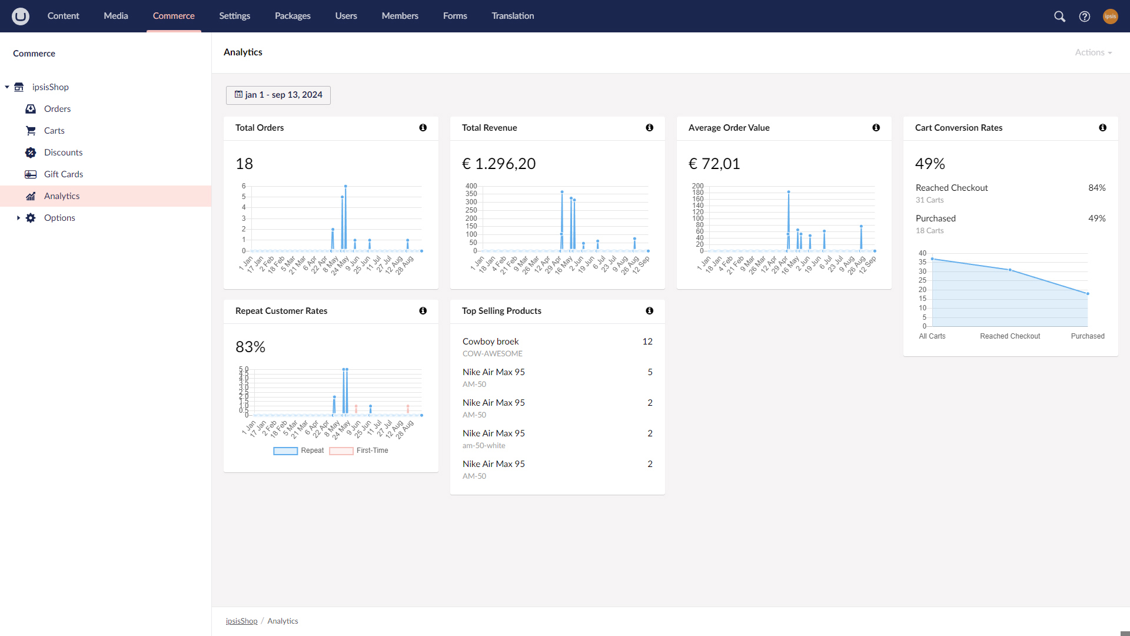Click Total Revenue info icon
Image resolution: width=1130 pixels, height=636 pixels.
(x=649, y=128)
